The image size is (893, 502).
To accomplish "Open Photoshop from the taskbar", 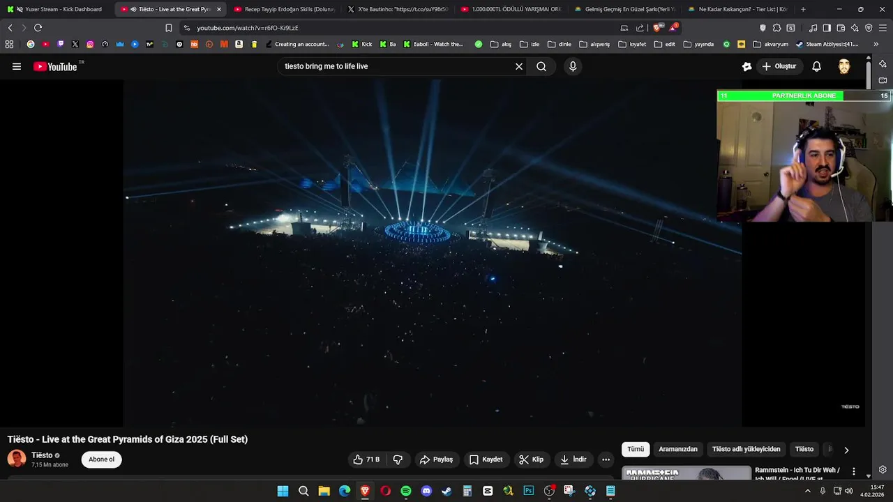I will 529,491.
